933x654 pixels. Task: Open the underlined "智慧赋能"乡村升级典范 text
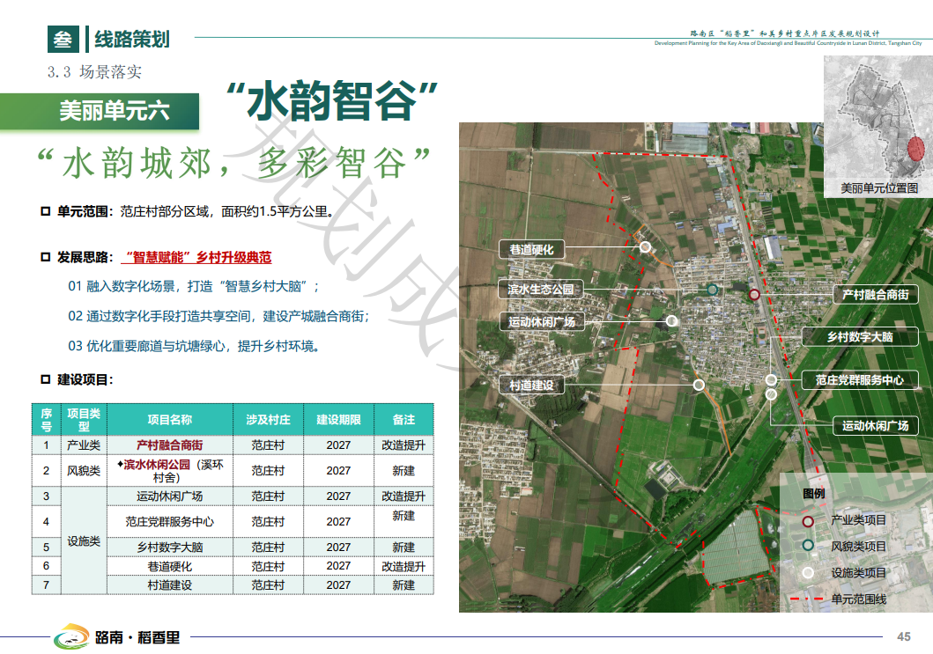tap(197, 258)
